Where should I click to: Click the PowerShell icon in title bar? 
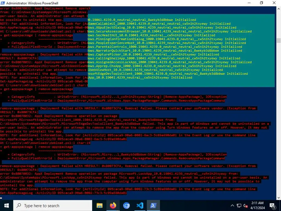3,3
